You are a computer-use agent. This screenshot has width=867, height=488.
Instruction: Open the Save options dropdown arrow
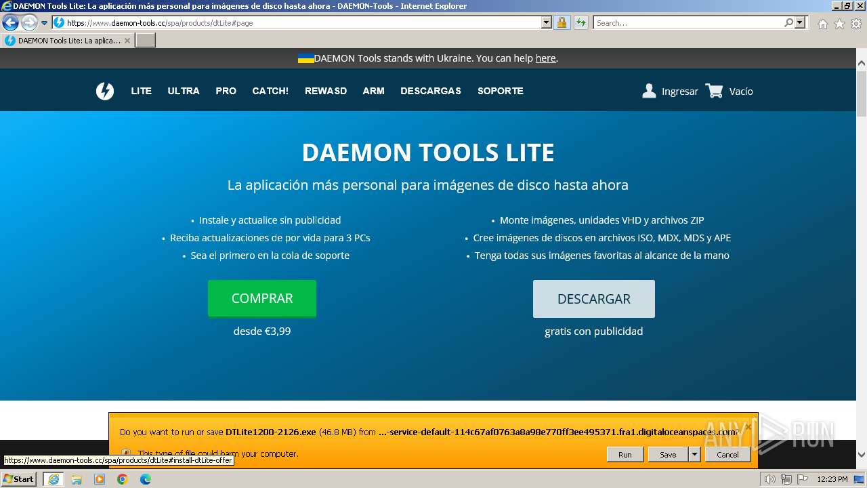[694, 454]
